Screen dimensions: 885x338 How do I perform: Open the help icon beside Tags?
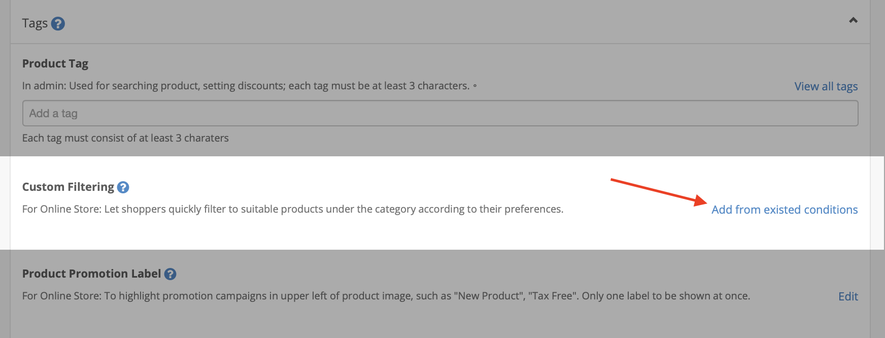[x=58, y=24]
